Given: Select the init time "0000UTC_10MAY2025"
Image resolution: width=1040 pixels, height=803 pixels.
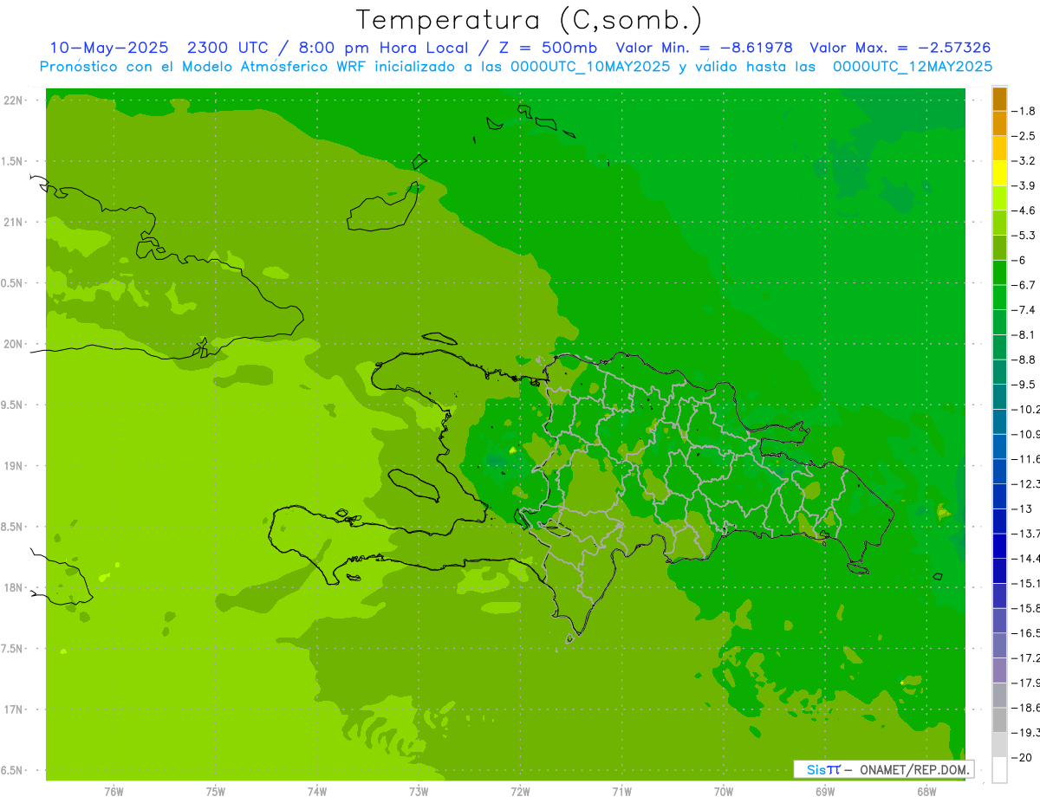Looking at the screenshot, I should click(590, 67).
